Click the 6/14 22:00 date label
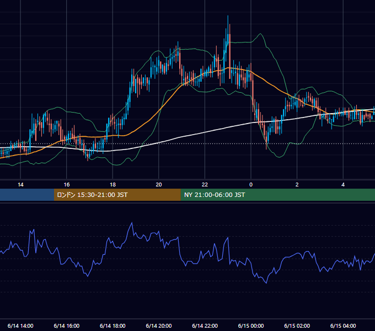The image size is (375, 331). click(x=205, y=325)
